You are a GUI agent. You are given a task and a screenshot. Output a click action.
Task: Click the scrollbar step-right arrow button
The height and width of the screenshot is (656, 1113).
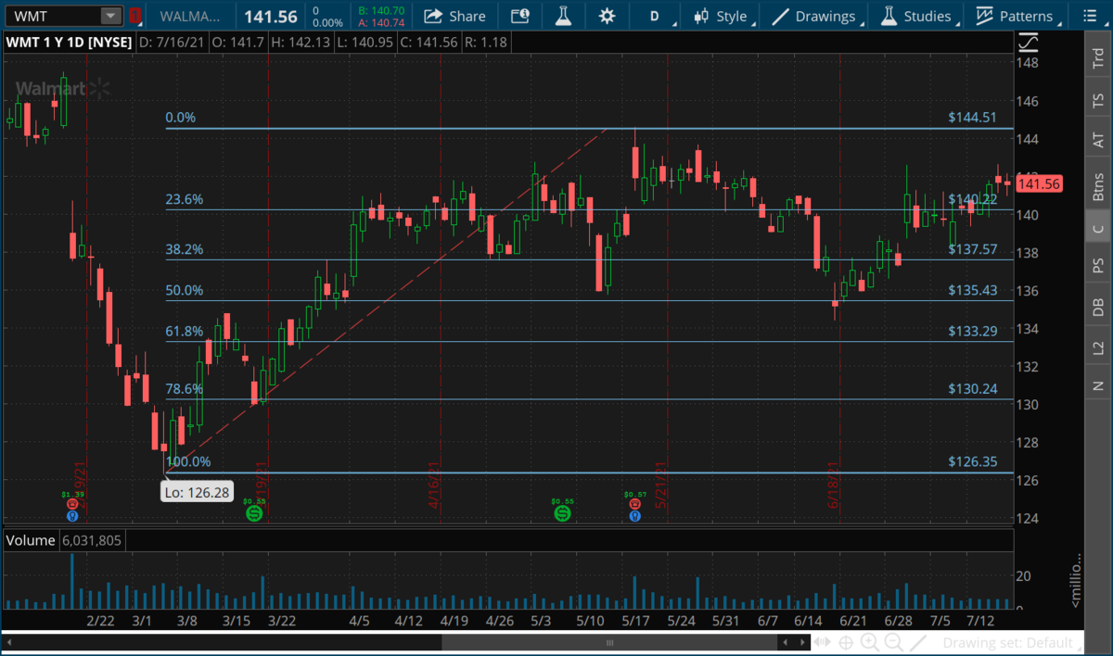coord(801,642)
